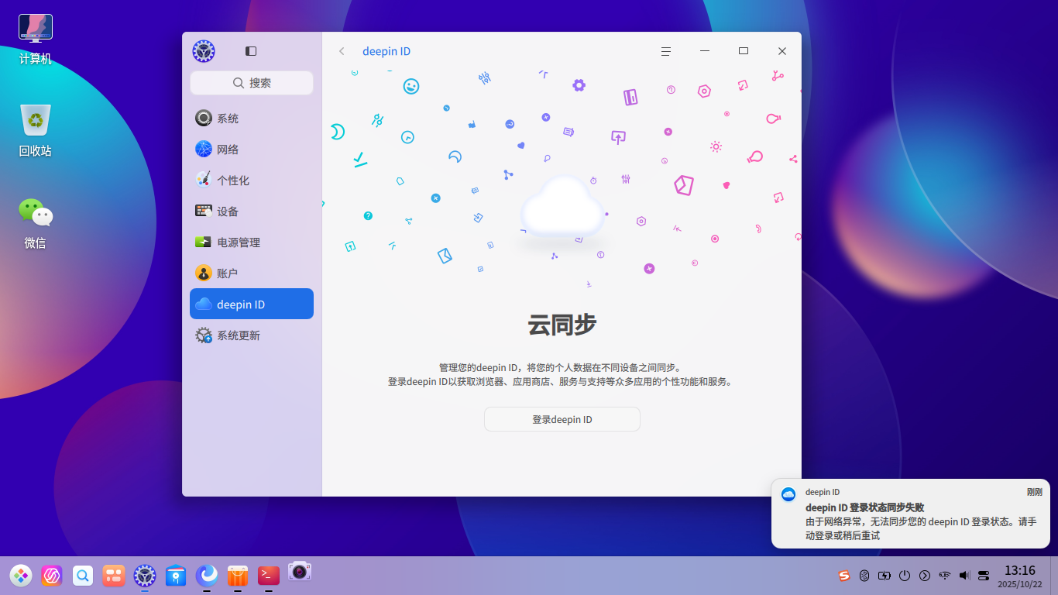Click the 云同步 heading

562,325
